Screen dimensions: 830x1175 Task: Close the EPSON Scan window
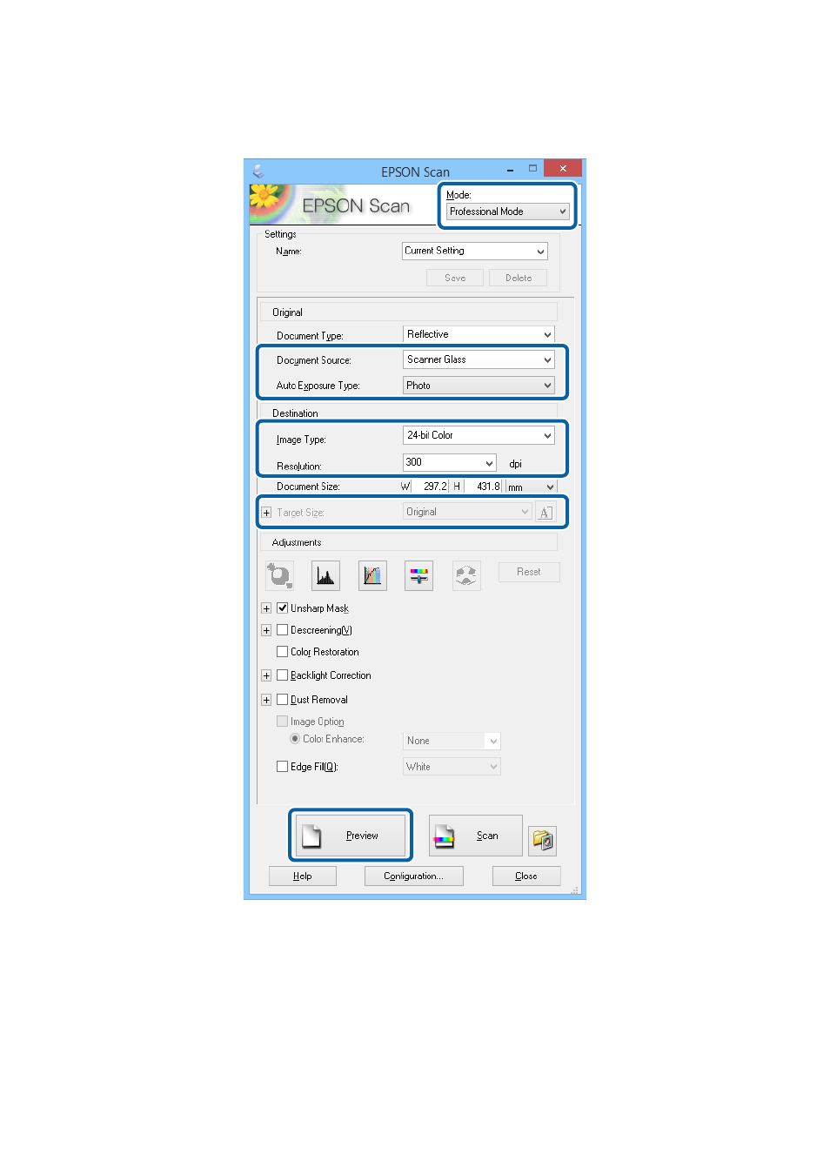pyautogui.click(x=563, y=168)
